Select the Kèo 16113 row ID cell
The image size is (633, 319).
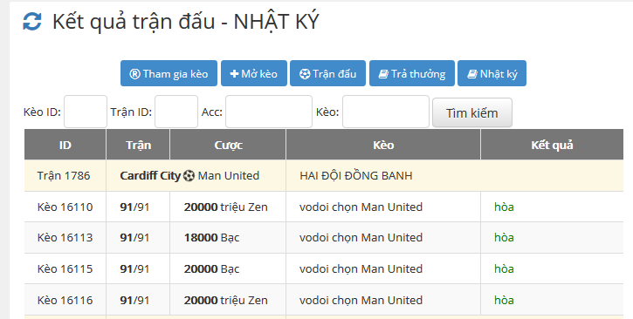(65, 238)
